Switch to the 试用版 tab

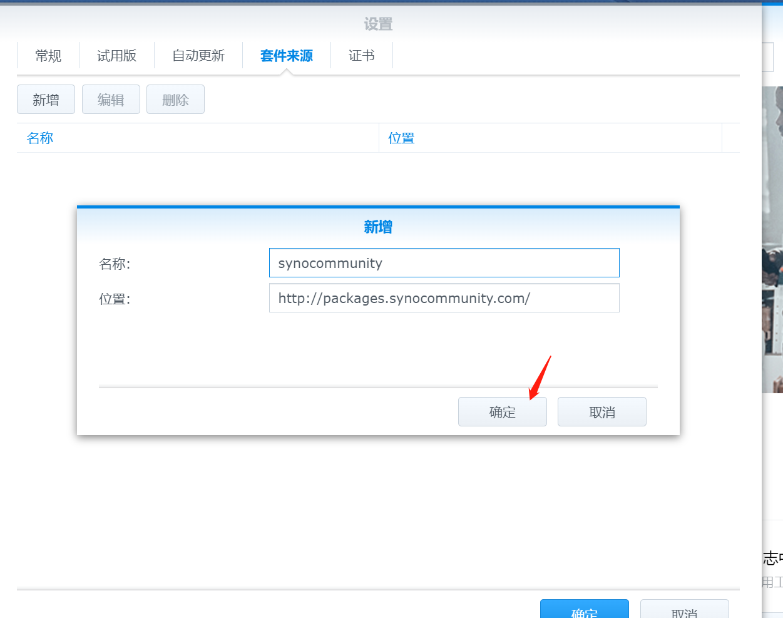coord(116,56)
